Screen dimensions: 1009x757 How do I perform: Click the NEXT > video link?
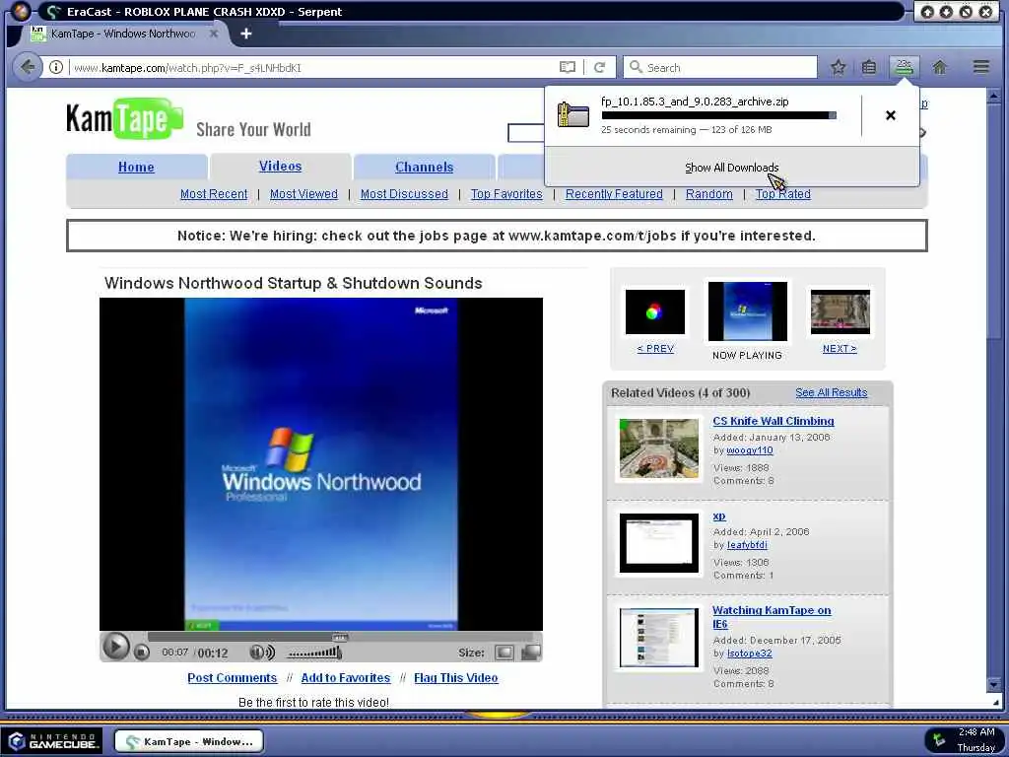pos(840,348)
